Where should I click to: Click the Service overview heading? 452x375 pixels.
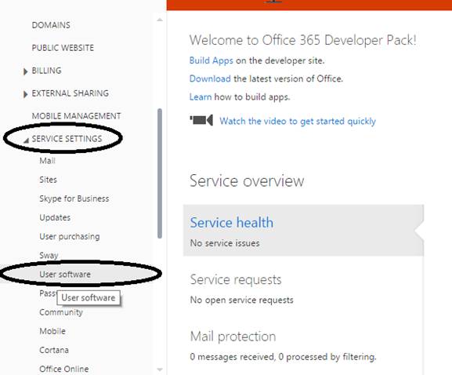pyautogui.click(x=247, y=181)
